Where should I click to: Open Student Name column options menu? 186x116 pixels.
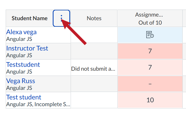[x=62, y=18]
